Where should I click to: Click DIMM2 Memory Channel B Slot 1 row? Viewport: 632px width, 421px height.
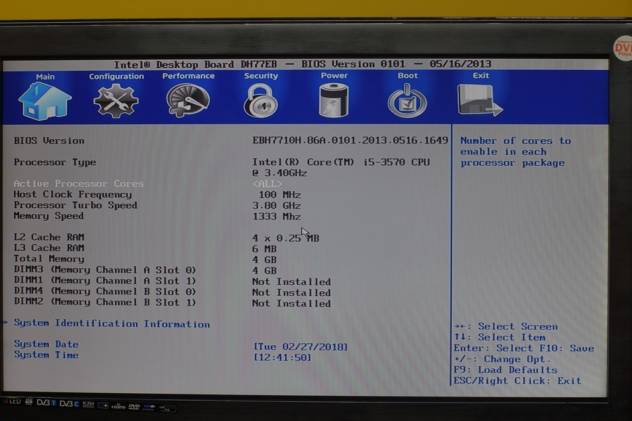pyautogui.click(x=172, y=303)
